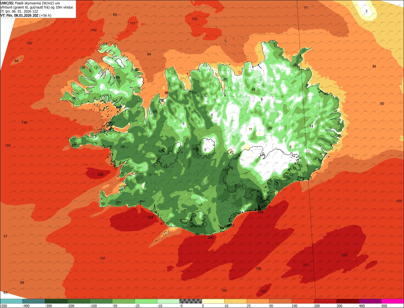Click the map value '-113' in north Iceland
This screenshot has height=308, width=404.
(193, 93)
